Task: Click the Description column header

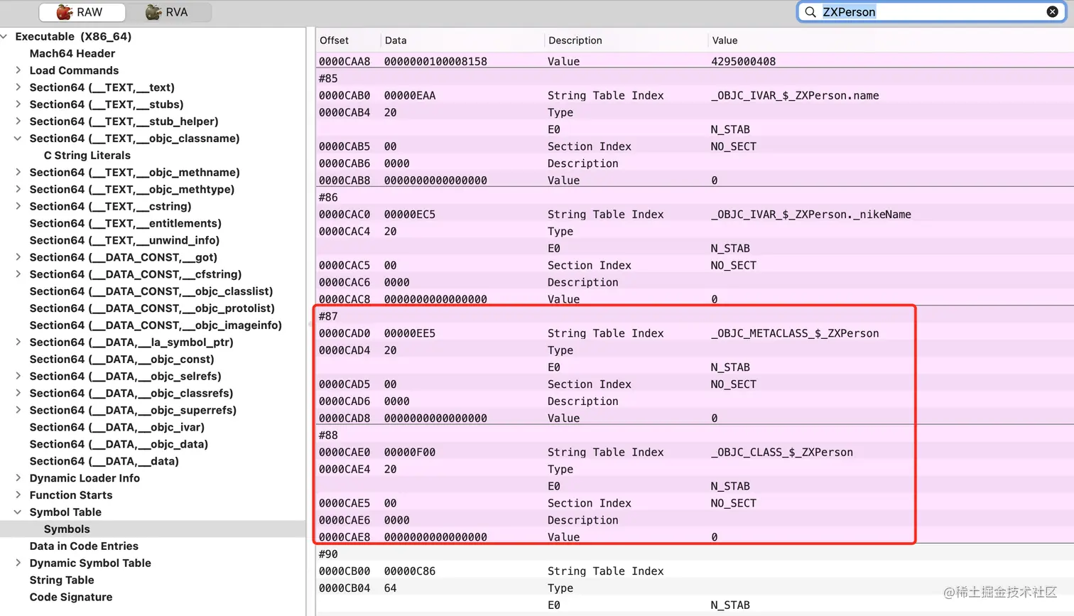Action: 575,40
